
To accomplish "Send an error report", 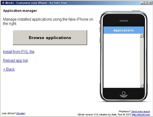I will pyautogui.click(x=140, y=112).
